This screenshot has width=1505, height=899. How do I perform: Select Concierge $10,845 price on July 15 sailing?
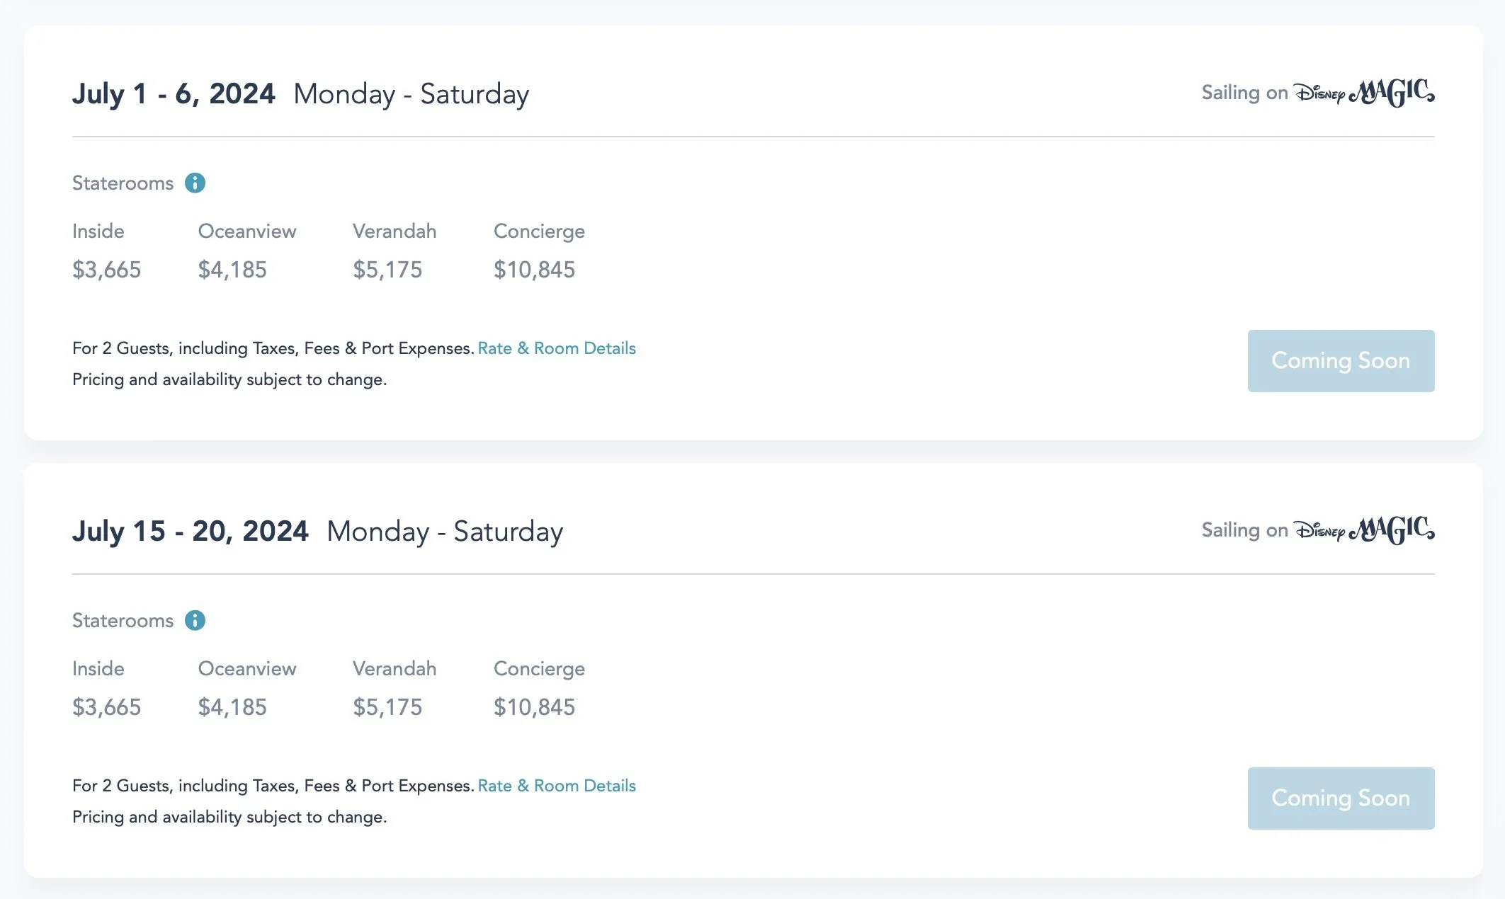tap(534, 707)
